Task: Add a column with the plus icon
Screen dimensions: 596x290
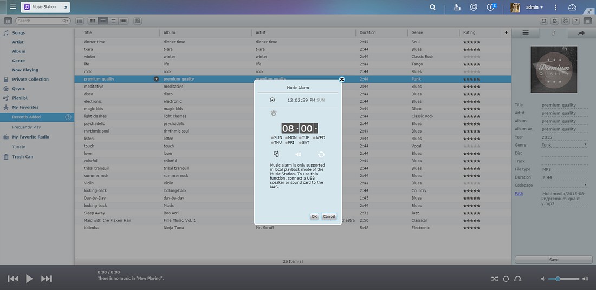Action: [x=506, y=32]
